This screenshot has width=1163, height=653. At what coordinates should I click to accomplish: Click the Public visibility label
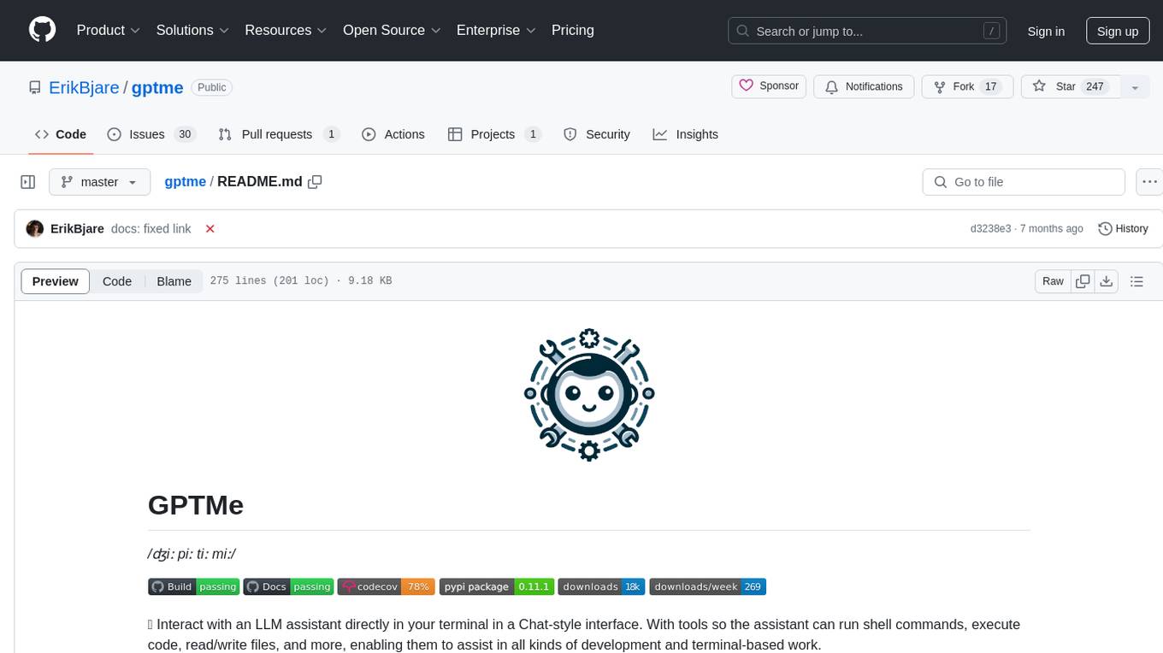[212, 87]
